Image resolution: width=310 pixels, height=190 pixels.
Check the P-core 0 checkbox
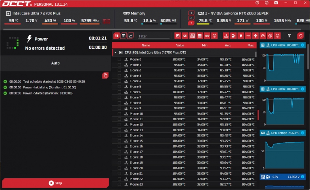pos(119,59)
